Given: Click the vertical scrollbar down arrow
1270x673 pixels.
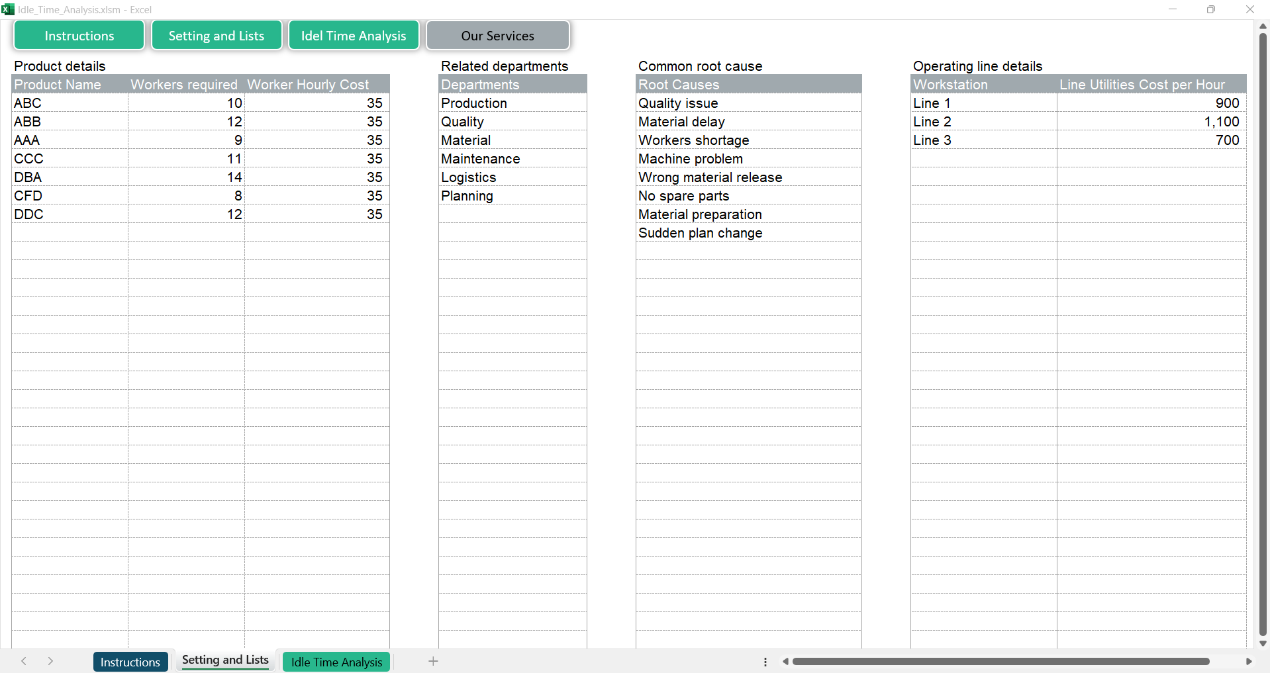Looking at the screenshot, I should pyautogui.click(x=1263, y=643).
